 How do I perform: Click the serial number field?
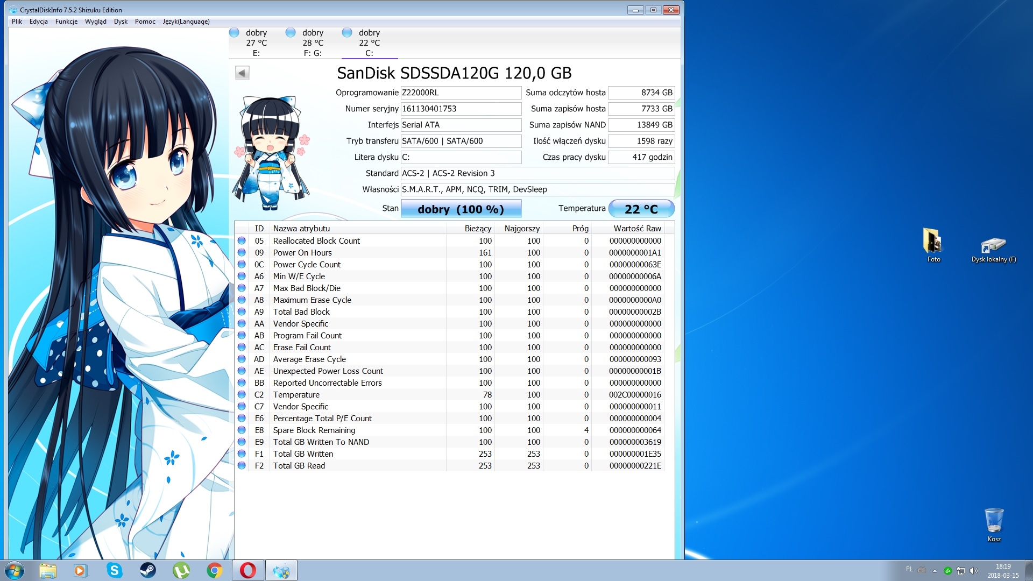click(461, 109)
